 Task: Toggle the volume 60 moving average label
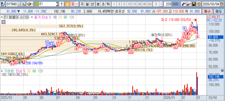coord(34,71)
